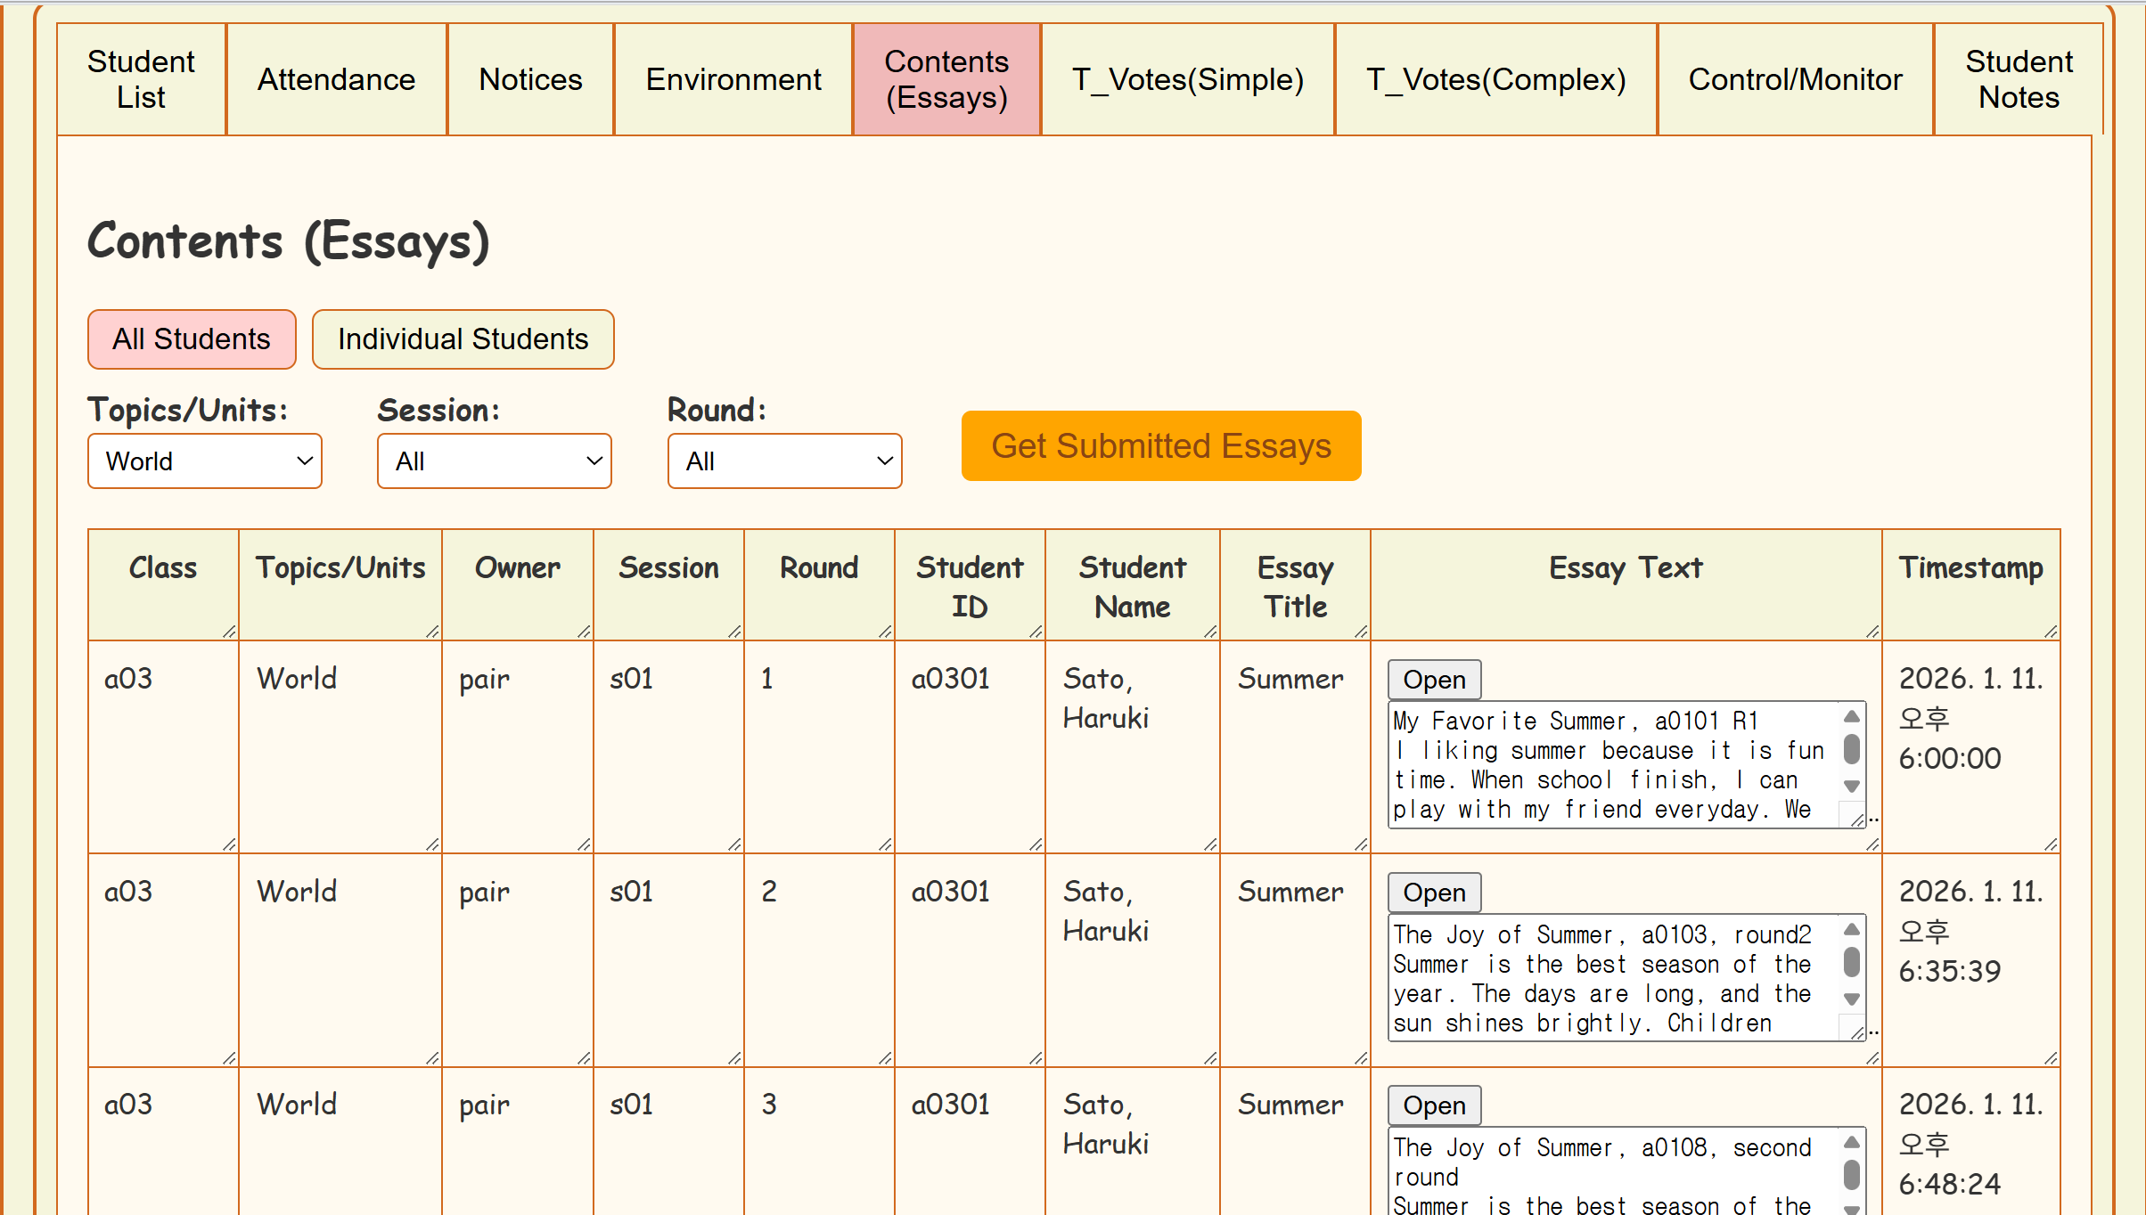Switch to Individual Students view
This screenshot has width=2146, height=1215.
pos(463,339)
